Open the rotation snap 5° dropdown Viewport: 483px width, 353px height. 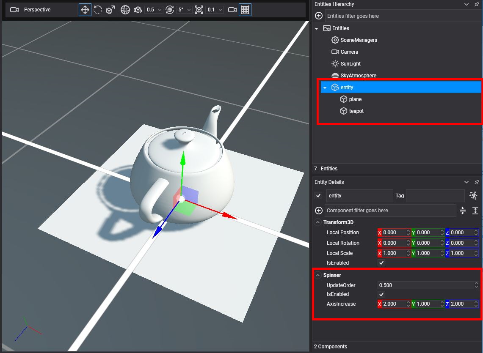point(185,10)
